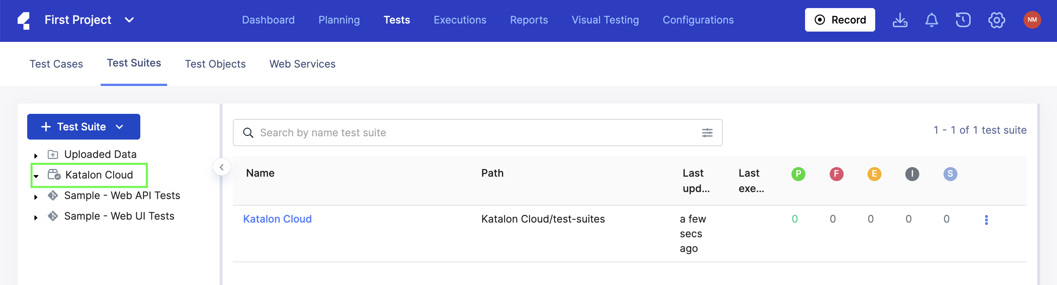Collapse the sidebar with the chevron button
This screenshot has height=285, width=1057.
pos(221,167)
